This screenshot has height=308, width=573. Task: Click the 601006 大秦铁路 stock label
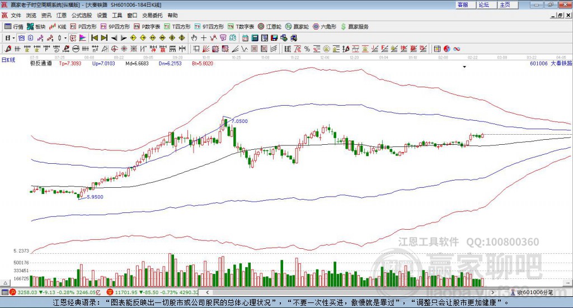pos(551,64)
